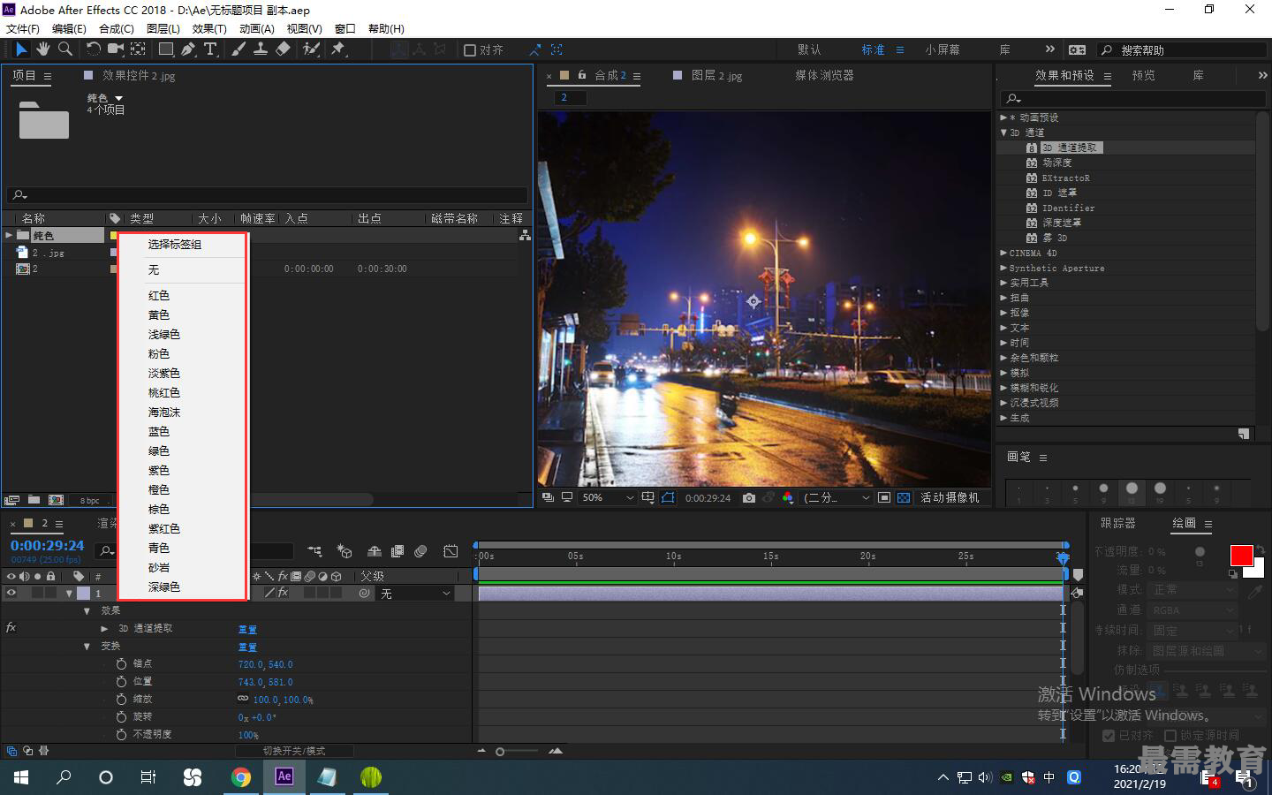Click the region of interest icon
The height and width of the screenshot is (795, 1272).
(x=884, y=498)
